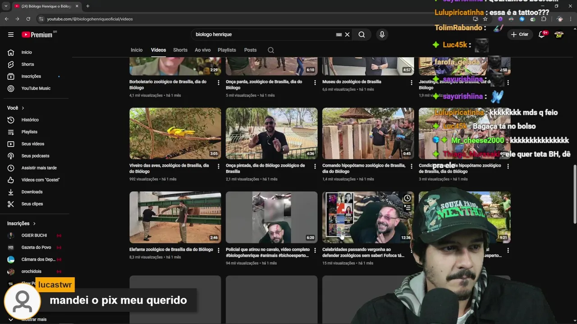The image size is (577, 324).
Task: Open YouTube Music in sidebar
Action: (36, 89)
